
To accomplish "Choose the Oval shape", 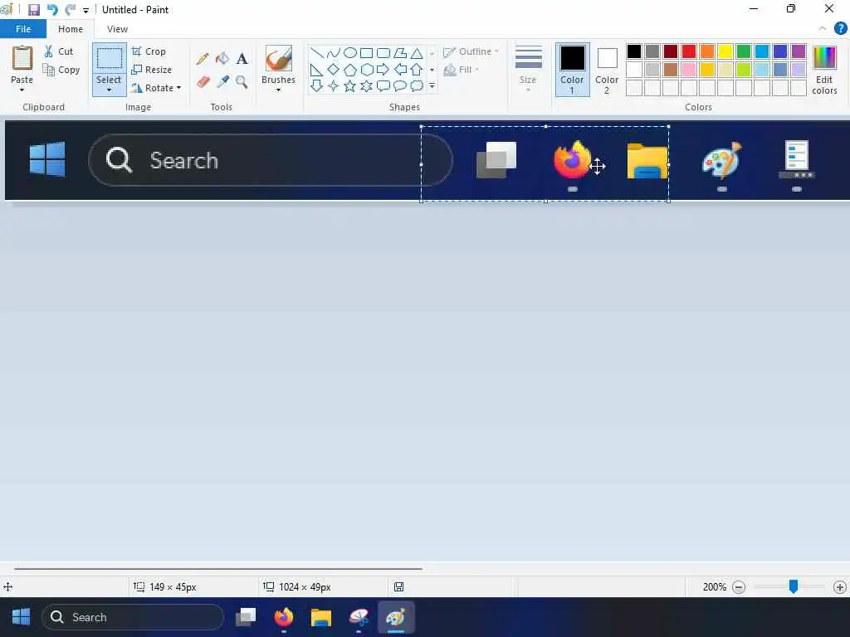I will pyautogui.click(x=350, y=53).
